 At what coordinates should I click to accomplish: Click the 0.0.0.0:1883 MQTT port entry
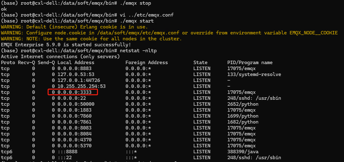click(x=75, y=110)
